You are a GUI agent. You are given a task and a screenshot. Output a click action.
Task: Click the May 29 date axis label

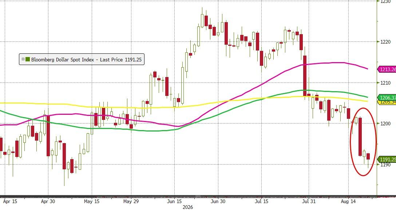pos(131,201)
